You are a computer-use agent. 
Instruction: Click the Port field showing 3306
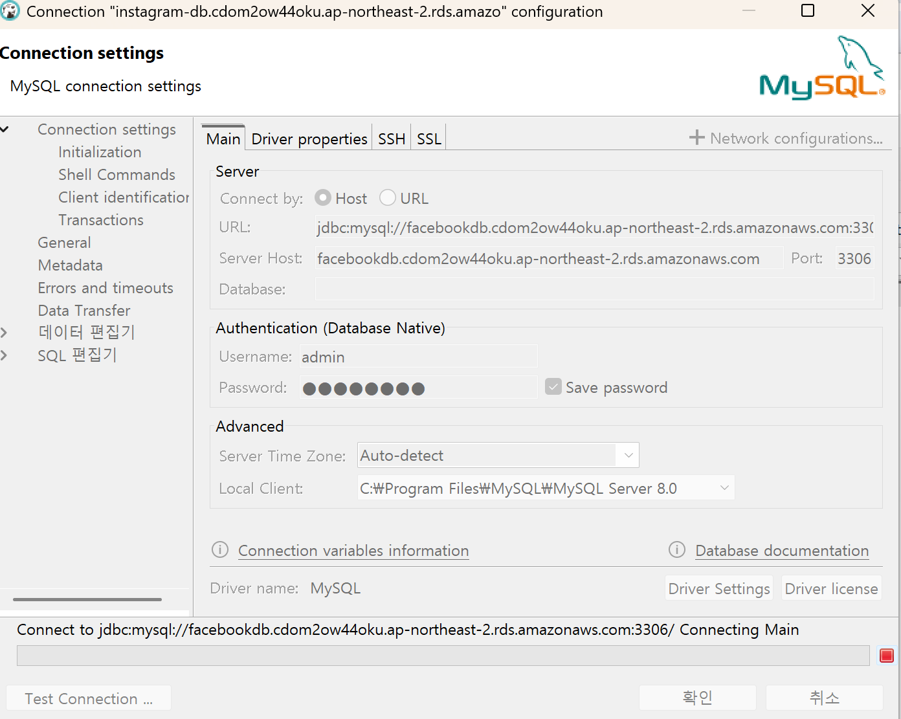854,258
